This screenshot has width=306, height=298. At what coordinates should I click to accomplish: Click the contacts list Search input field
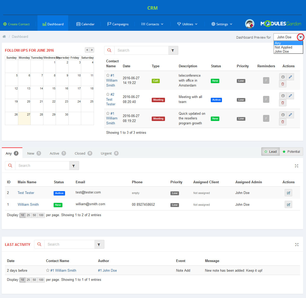42,166
